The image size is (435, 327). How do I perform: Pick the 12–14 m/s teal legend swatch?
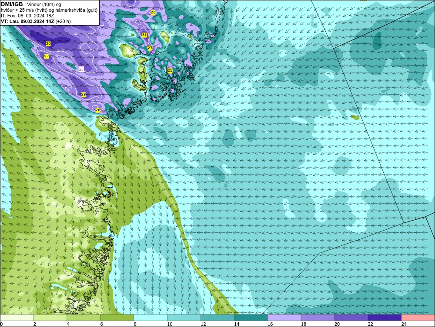217,317
